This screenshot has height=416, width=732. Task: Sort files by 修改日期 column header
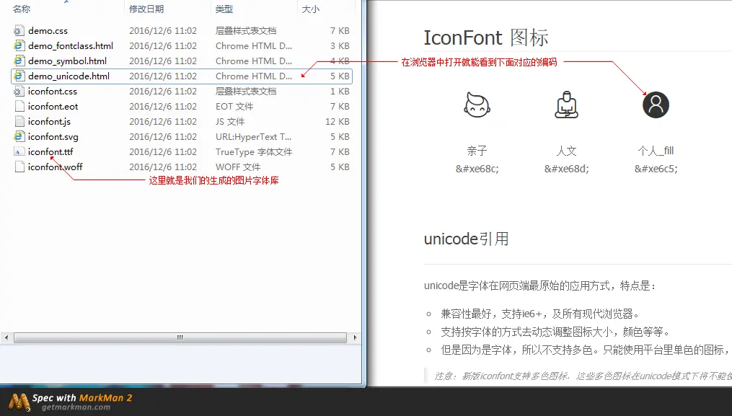(146, 9)
